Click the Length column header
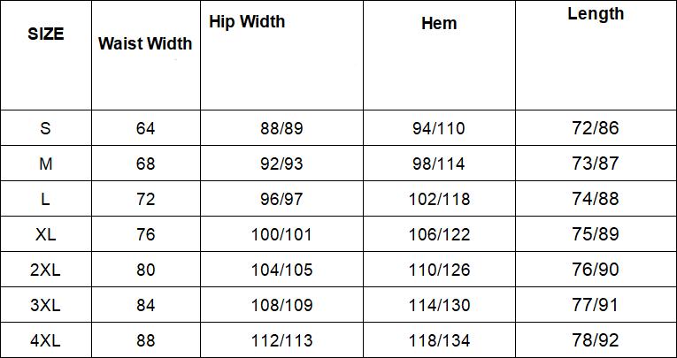677x358 pixels. pyautogui.click(x=596, y=13)
